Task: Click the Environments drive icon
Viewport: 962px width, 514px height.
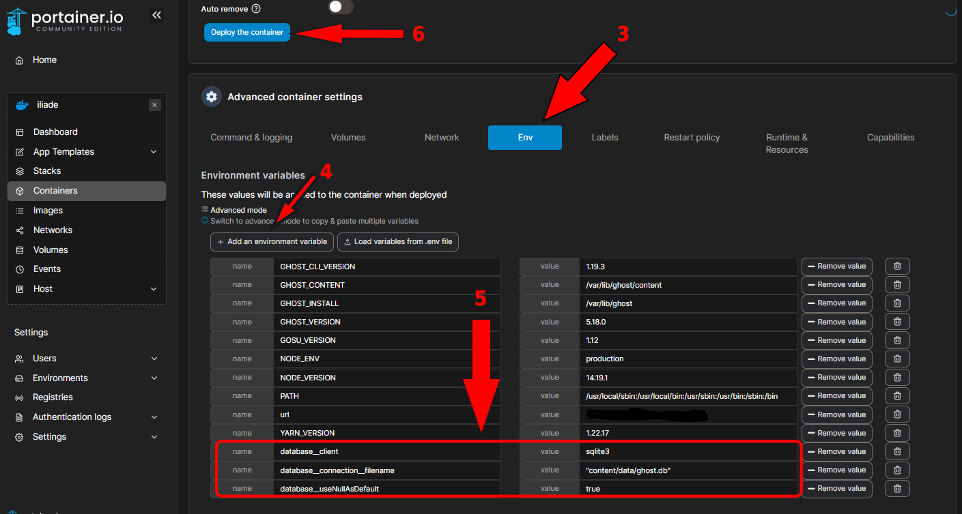Action: coord(19,378)
